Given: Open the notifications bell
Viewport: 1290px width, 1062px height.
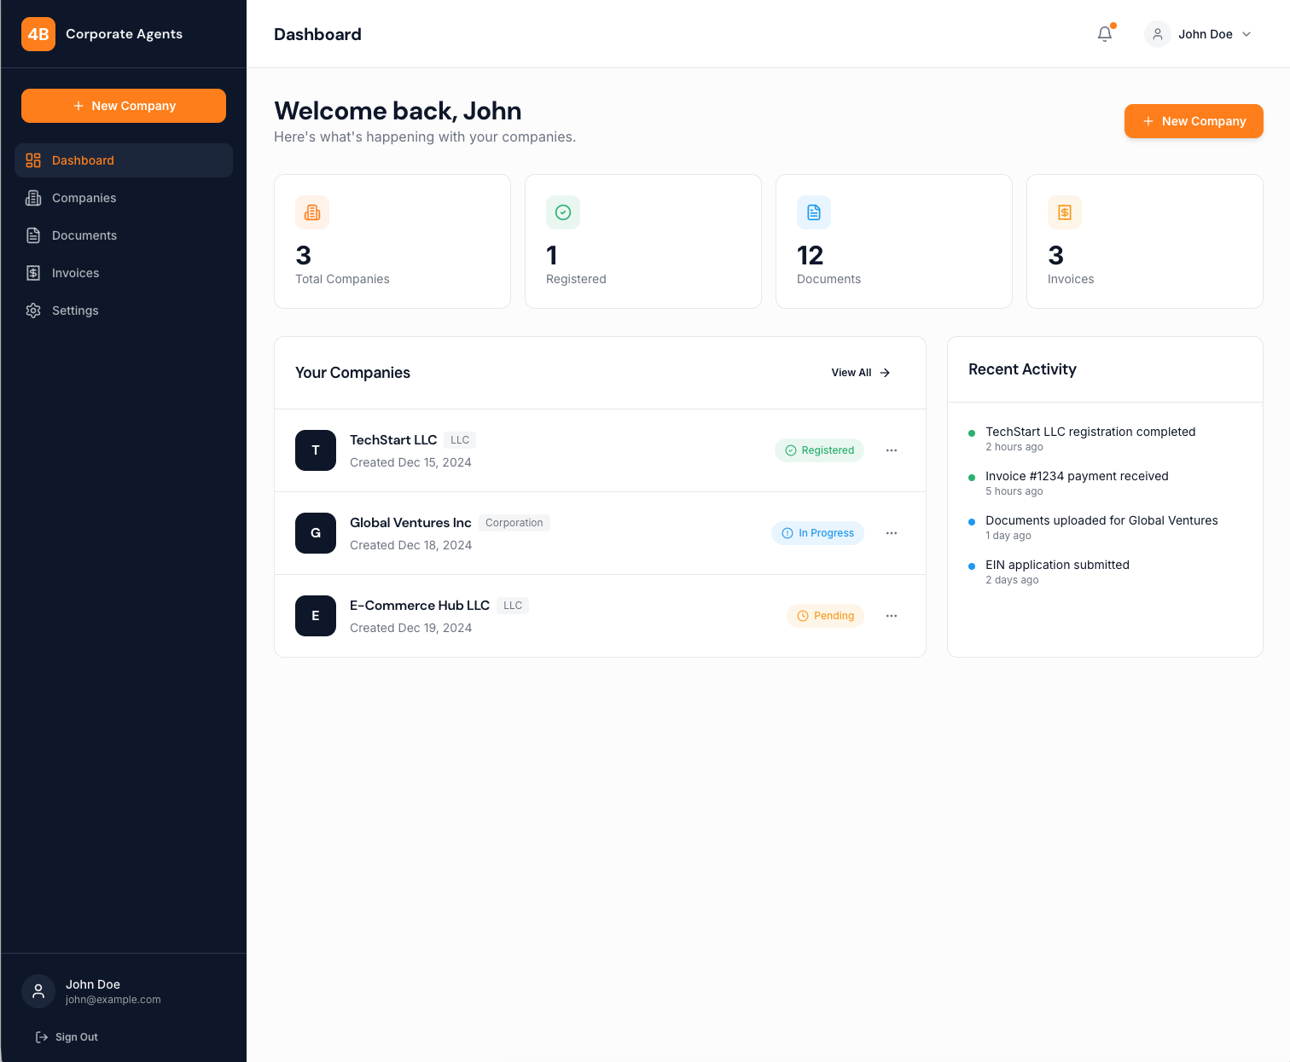Looking at the screenshot, I should 1105,34.
